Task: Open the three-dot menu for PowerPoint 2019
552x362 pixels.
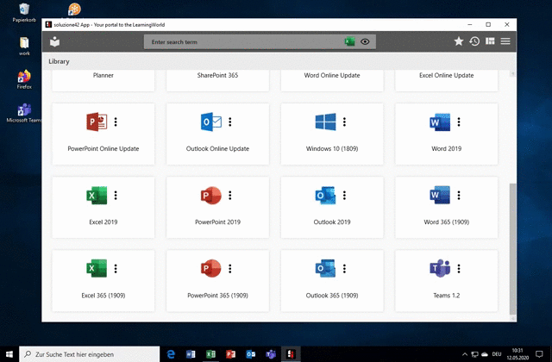Action: 230,196
